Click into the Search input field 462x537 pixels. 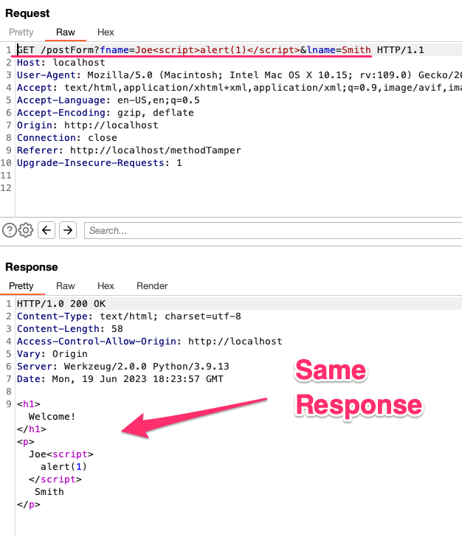273,230
